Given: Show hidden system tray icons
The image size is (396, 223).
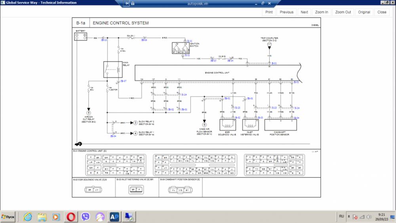Looking at the screenshot, I should [x=349, y=217].
